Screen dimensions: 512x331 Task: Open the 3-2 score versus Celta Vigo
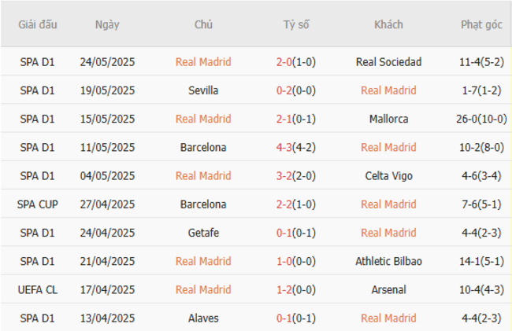[296, 176]
